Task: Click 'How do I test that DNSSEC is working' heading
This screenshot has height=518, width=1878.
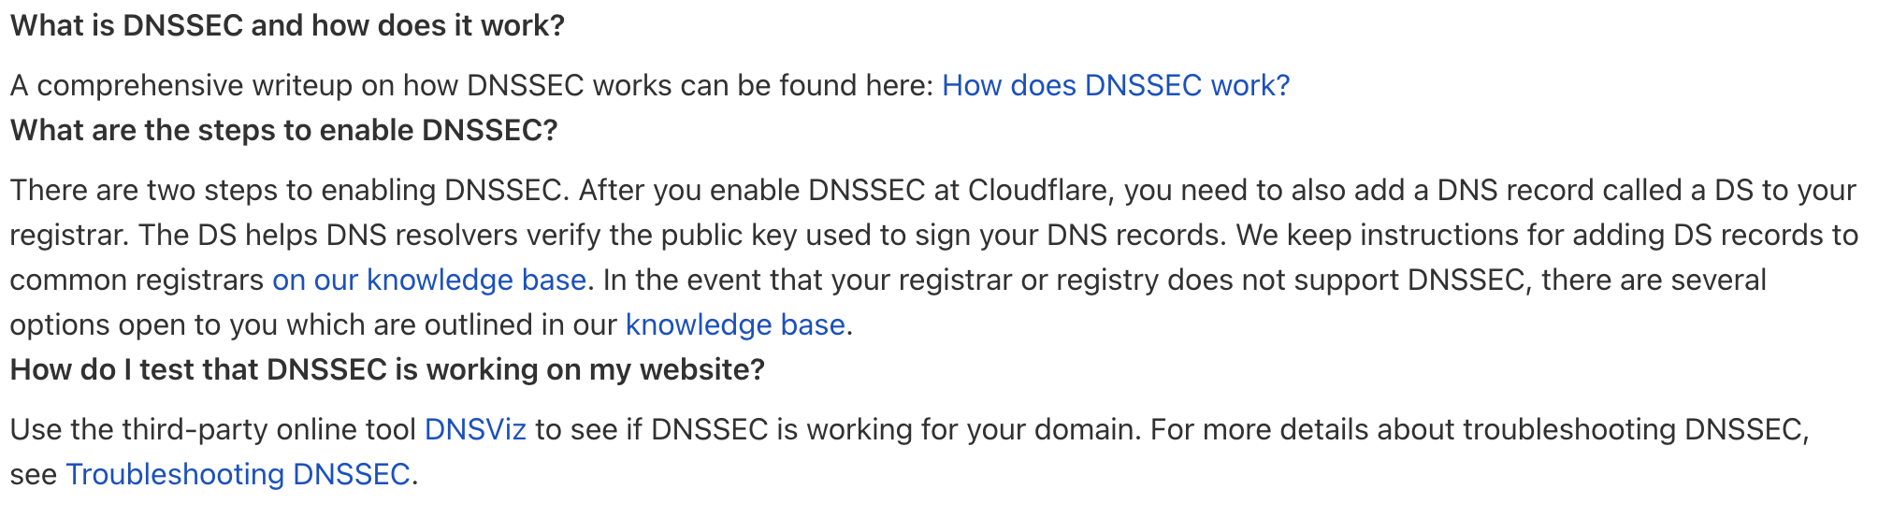Action: 387,369
